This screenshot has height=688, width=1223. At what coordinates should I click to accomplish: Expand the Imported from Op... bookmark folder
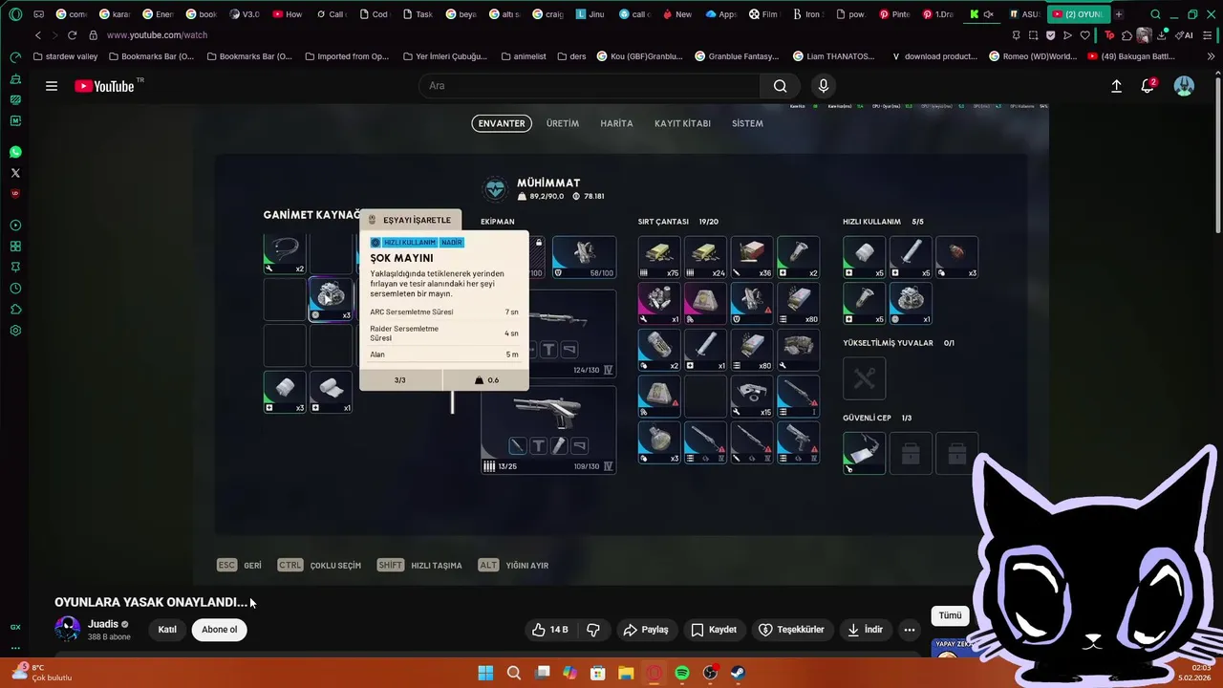[346, 56]
